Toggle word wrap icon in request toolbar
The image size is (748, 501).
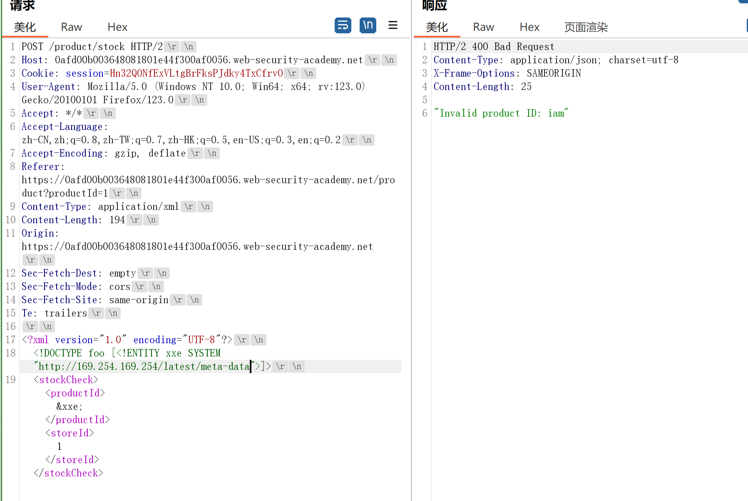coord(343,25)
